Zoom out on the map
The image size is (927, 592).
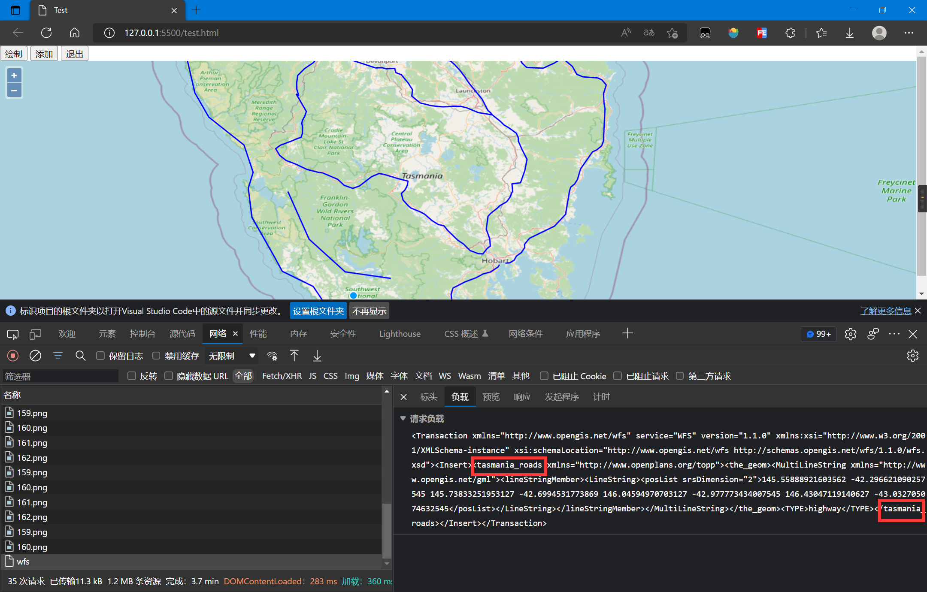click(x=14, y=91)
